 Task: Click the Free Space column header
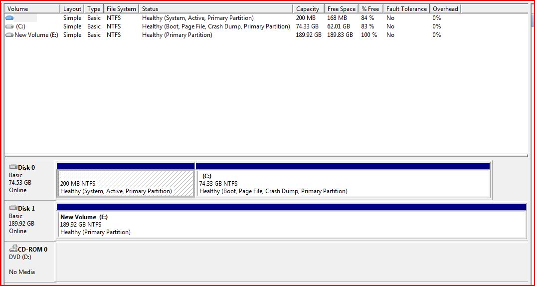[341, 9]
